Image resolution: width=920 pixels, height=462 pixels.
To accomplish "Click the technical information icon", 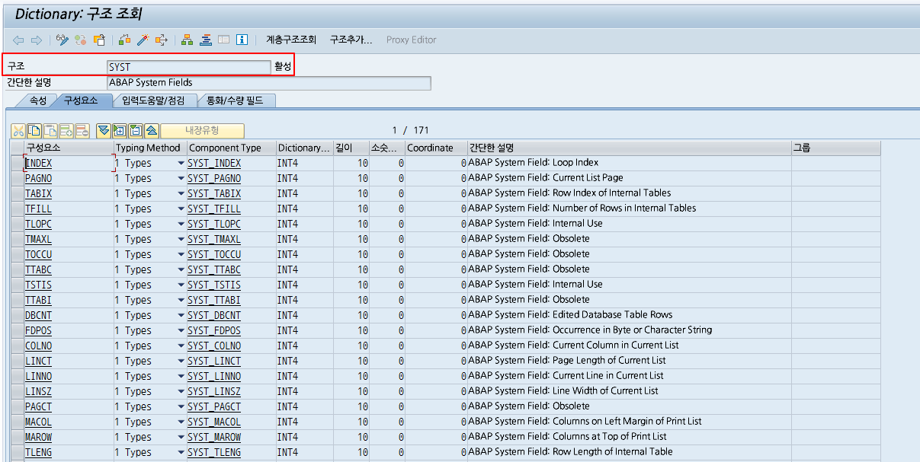I will pyautogui.click(x=242, y=40).
